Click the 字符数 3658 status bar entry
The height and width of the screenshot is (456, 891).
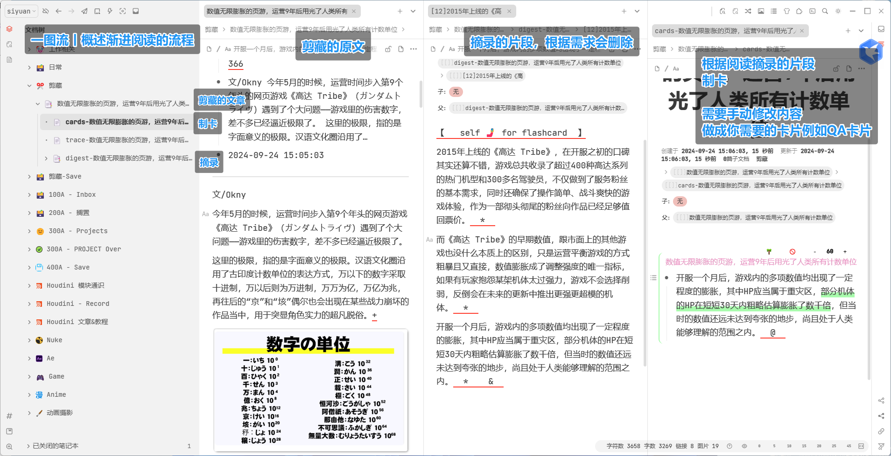(623, 446)
